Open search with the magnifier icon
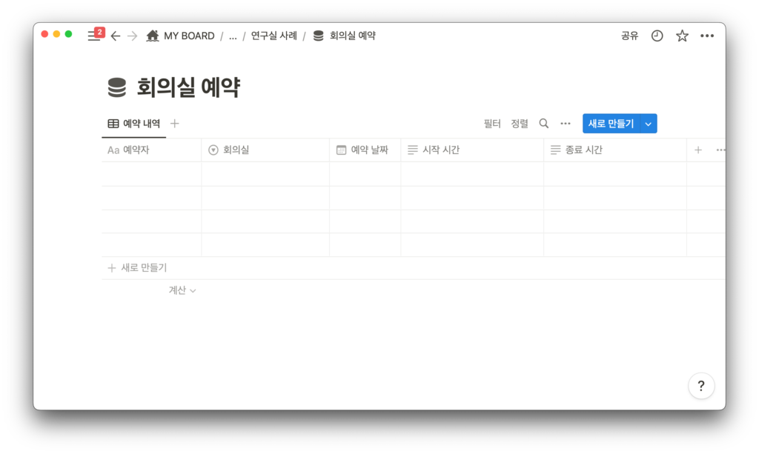759x454 pixels. pyautogui.click(x=543, y=123)
